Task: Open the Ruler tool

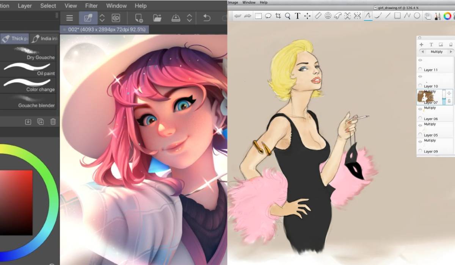Action: 318,16
